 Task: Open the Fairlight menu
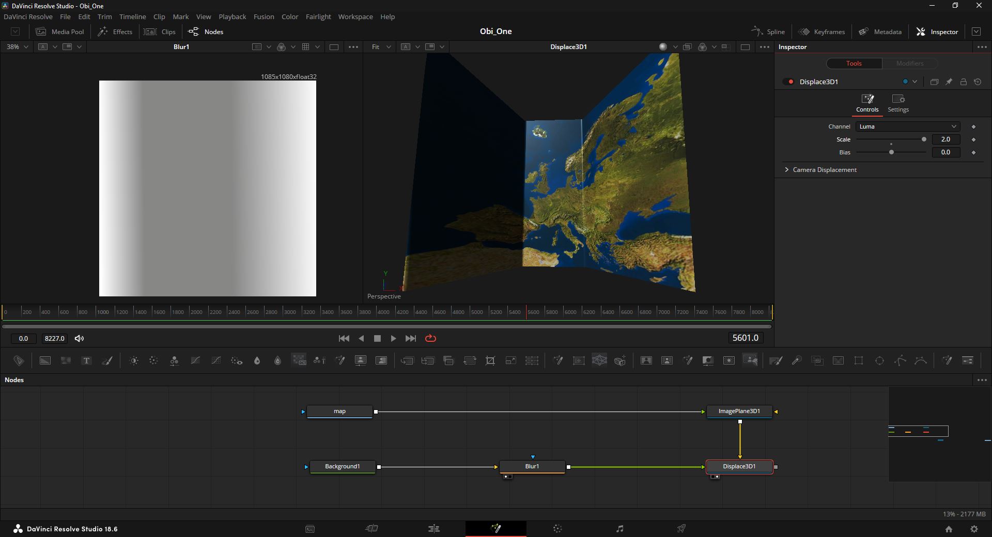[318, 17]
